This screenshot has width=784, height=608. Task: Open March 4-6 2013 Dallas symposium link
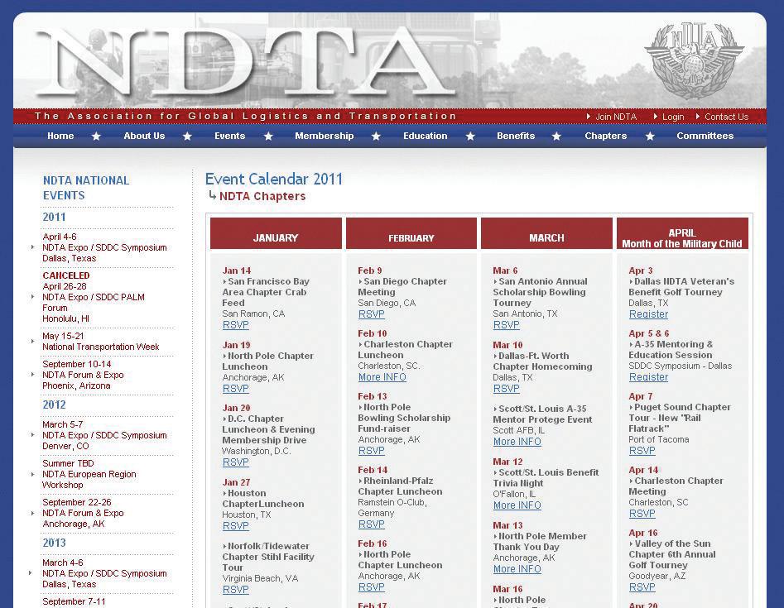point(104,573)
